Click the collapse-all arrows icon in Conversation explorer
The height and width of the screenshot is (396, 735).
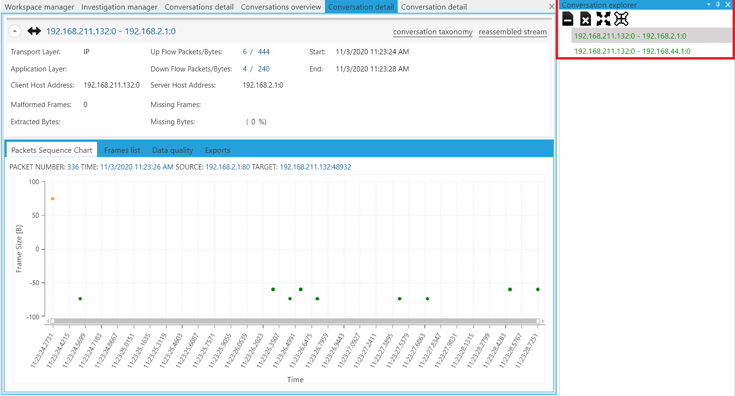(x=621, y=19)
